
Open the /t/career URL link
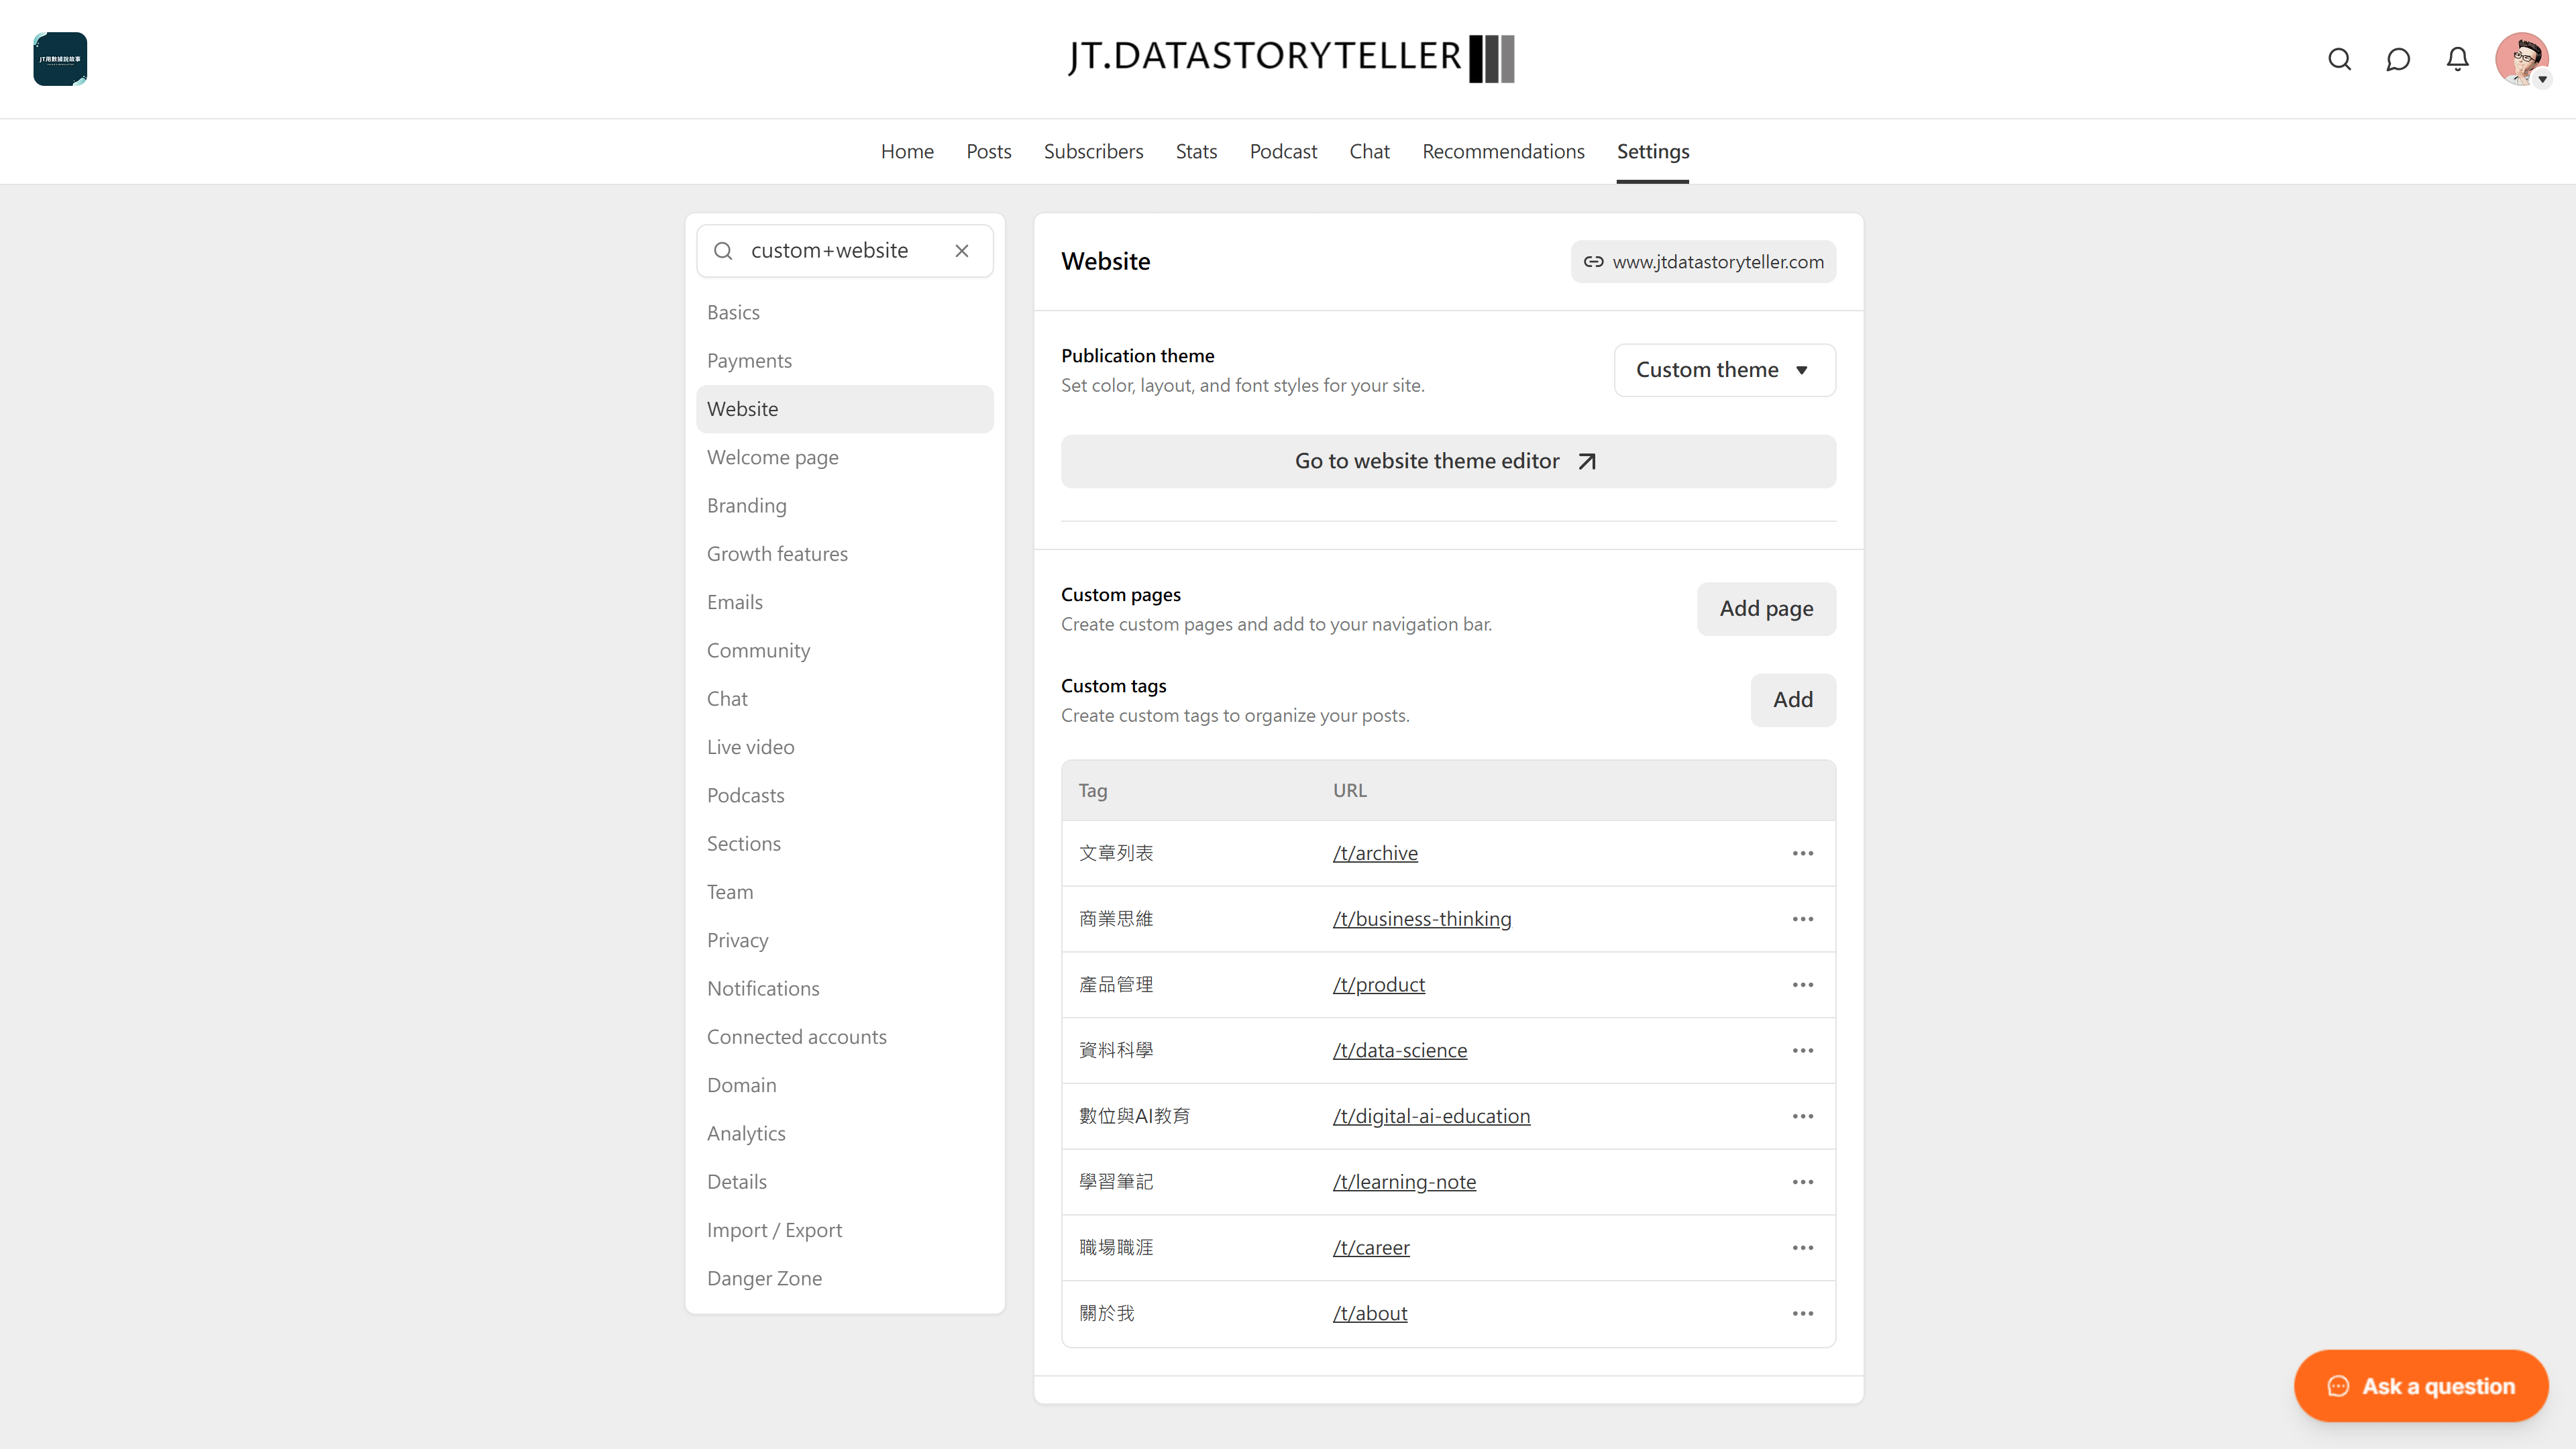coord(1371,1248)
